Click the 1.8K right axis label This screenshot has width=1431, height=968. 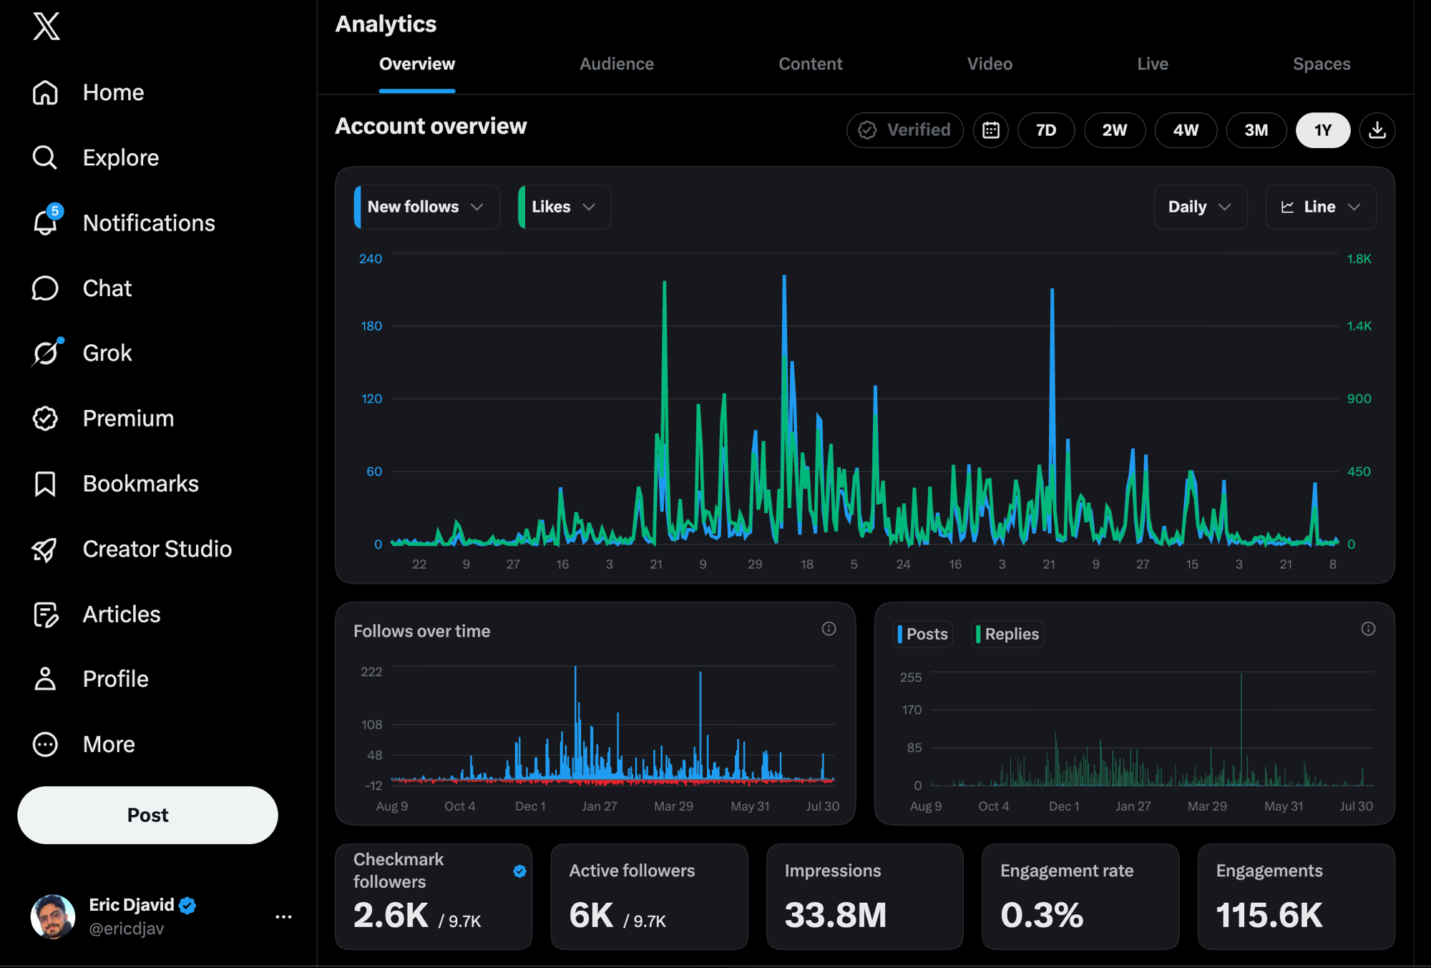click(1359, 258)
